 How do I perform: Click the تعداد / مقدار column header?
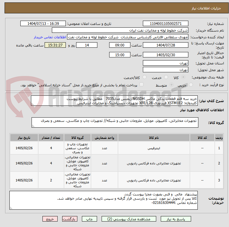coord(51,138)
